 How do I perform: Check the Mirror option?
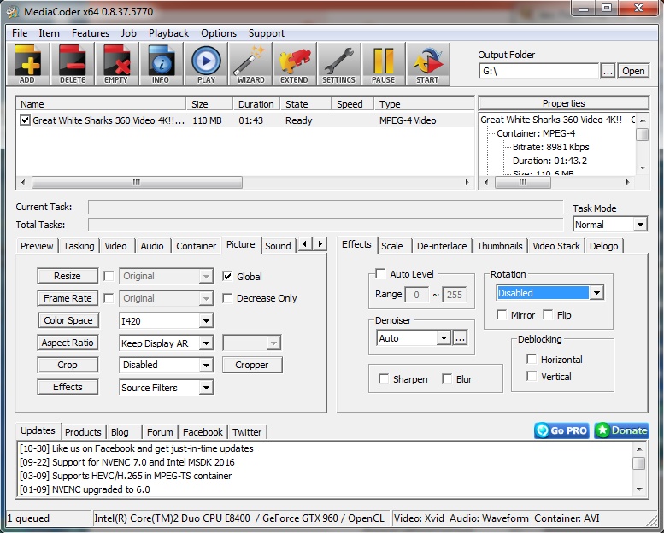(502, 314)
